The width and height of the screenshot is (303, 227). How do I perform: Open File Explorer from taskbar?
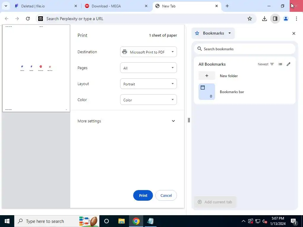pyautogui.click(x=122, y=221)
